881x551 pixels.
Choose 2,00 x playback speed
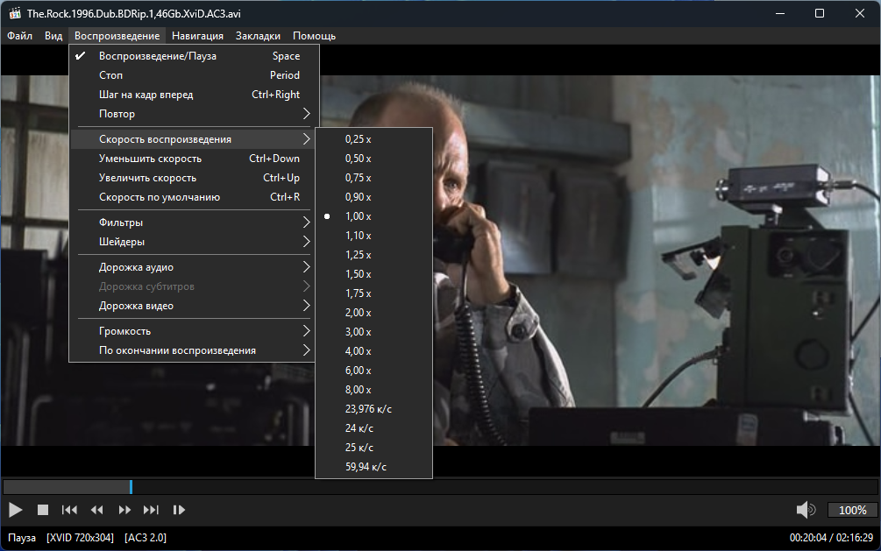click(359, 313)
